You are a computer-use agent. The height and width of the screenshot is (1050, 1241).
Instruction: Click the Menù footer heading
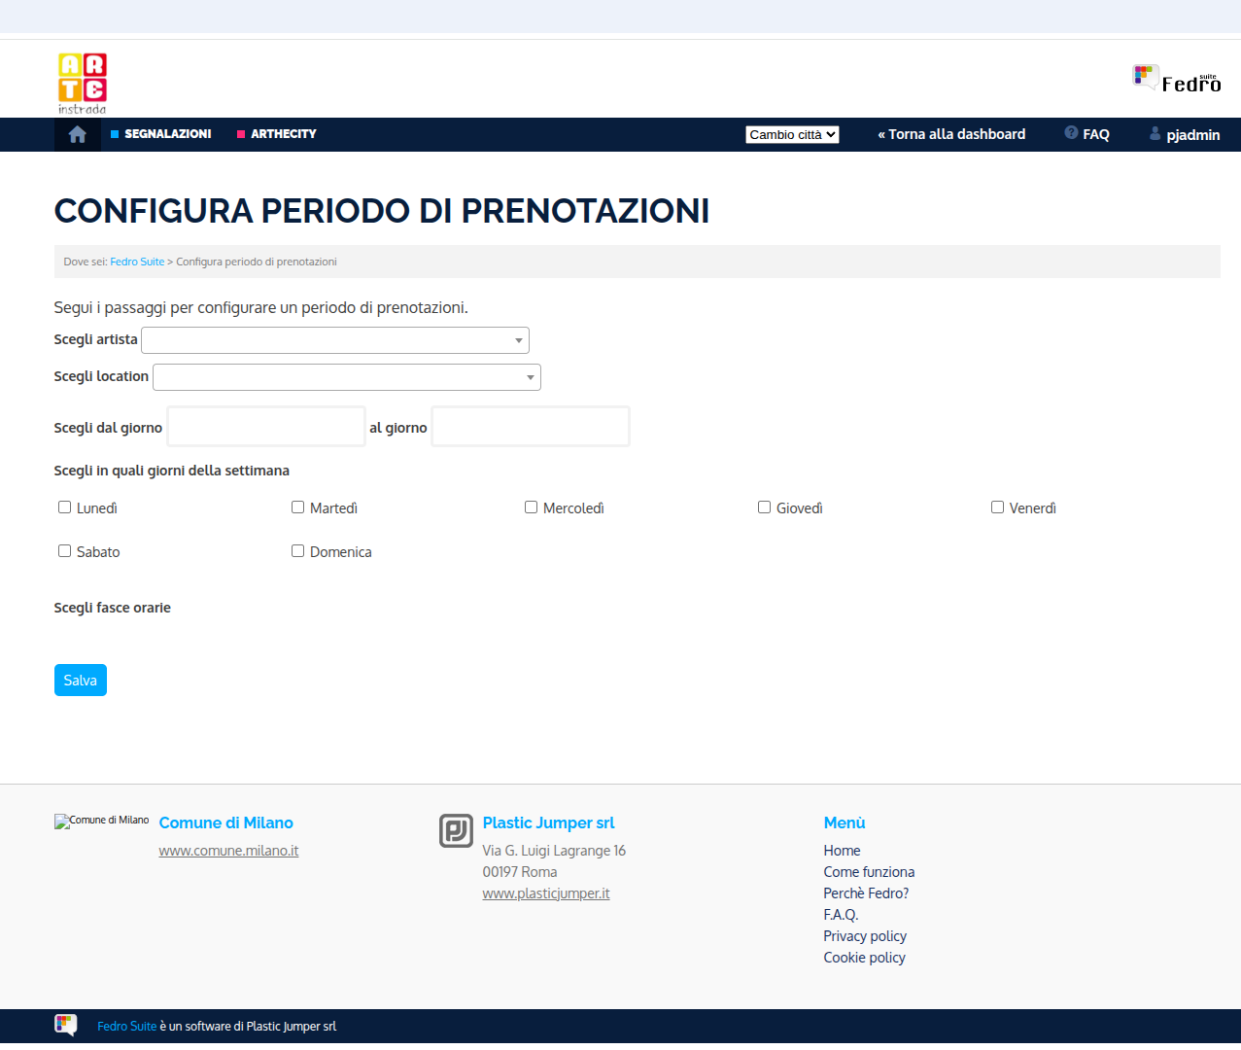point(845,822)
